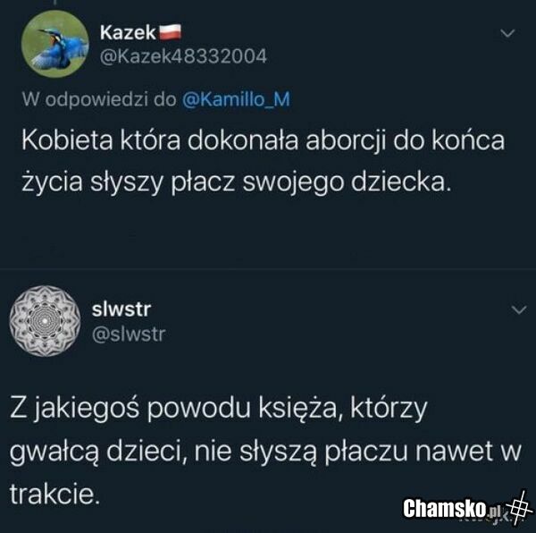Image resolution: width=536 pixels, height=533 pixels.
Task: Click the slwstr display name
Action: coord(121,309)
